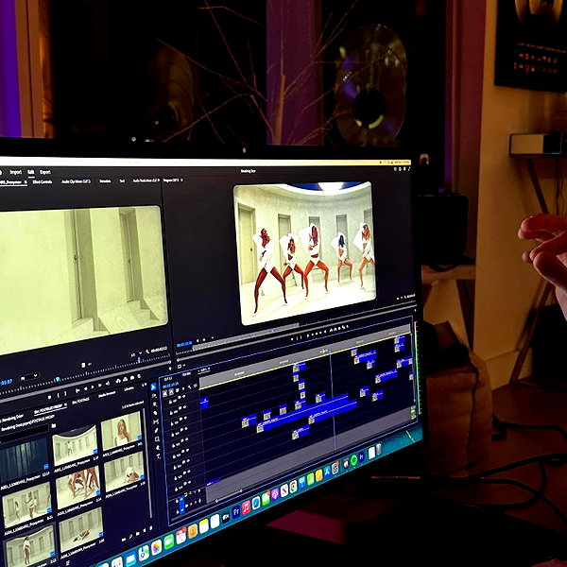Viewport: 567px width, 567px height.
Task: Click Mark In in Source monitor
Action: pyautogui.click(x=59, y=395)
